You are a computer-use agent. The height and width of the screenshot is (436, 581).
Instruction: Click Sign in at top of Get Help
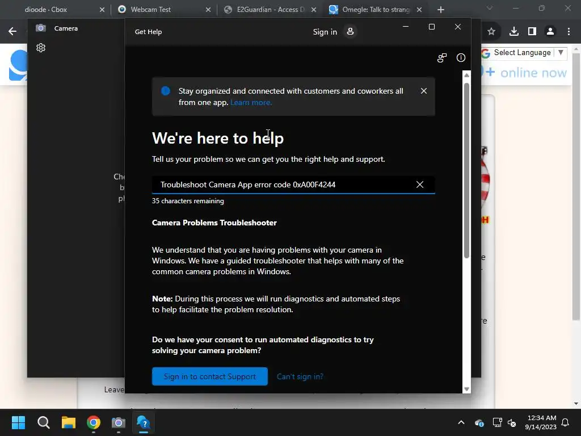click(x=325, y=32)
